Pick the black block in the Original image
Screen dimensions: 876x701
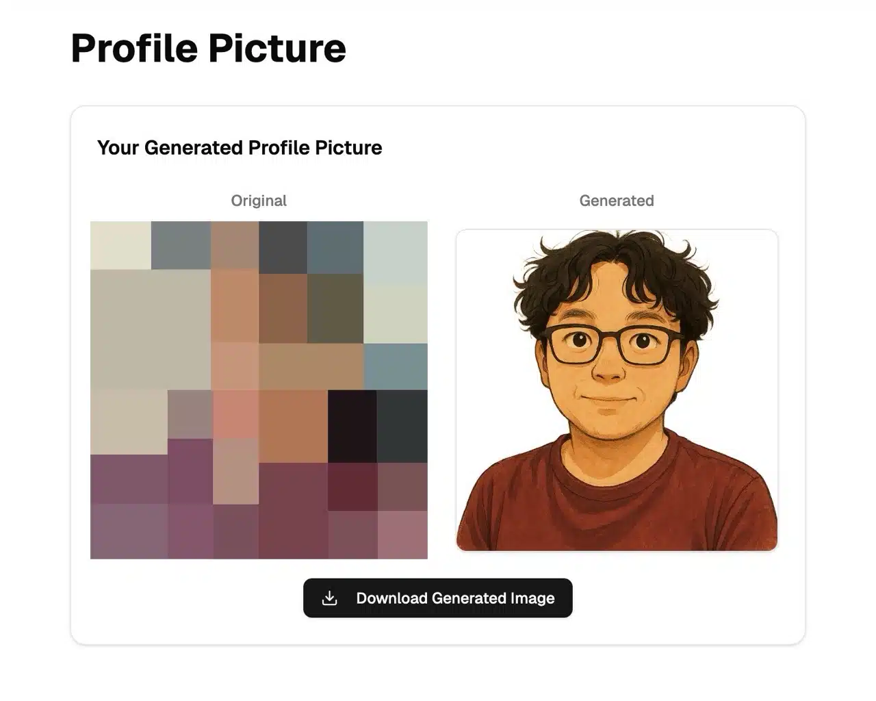click(352, 426)
